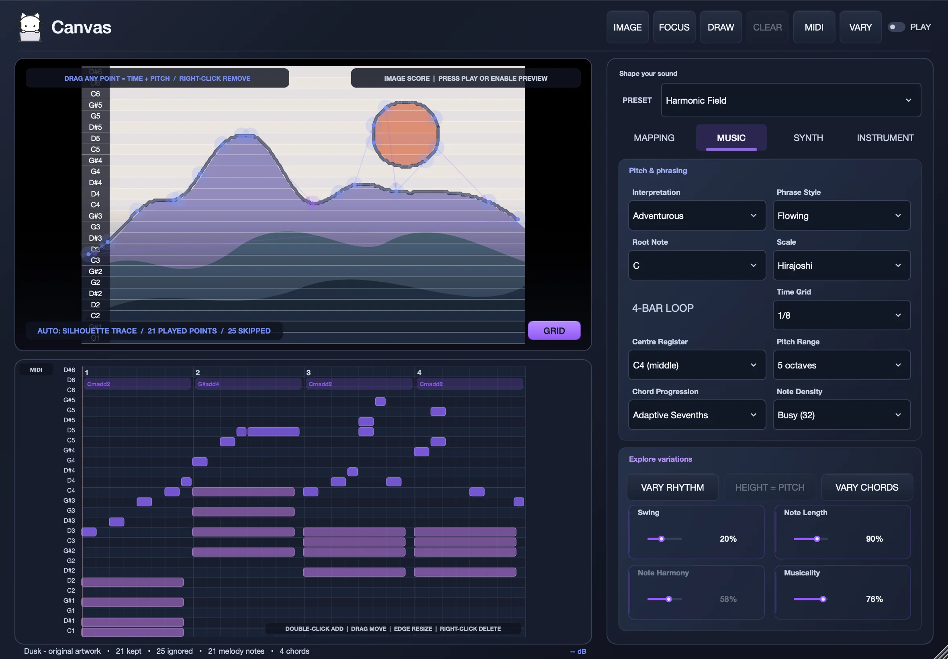Screen dimensions: 948x659
Task: Toggle HEIGHT = PITCH mode
Action: click(769, 487)
